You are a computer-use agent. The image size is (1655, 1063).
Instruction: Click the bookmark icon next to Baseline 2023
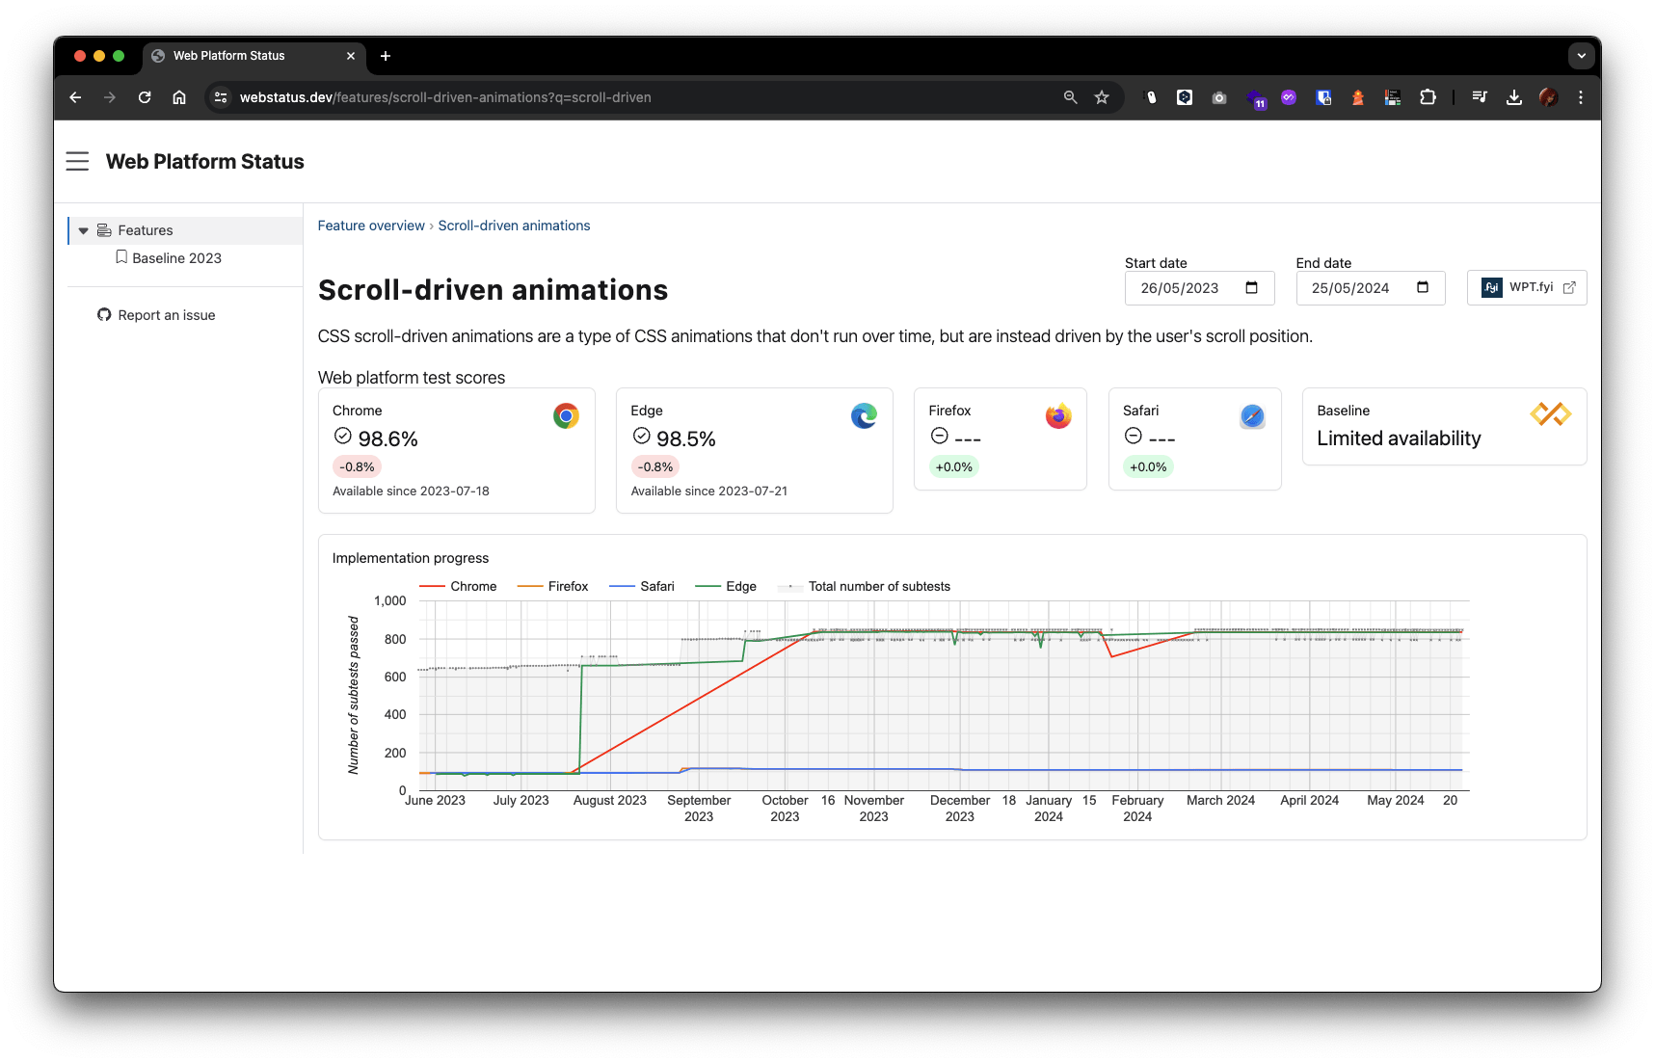[x=121, y=257]
